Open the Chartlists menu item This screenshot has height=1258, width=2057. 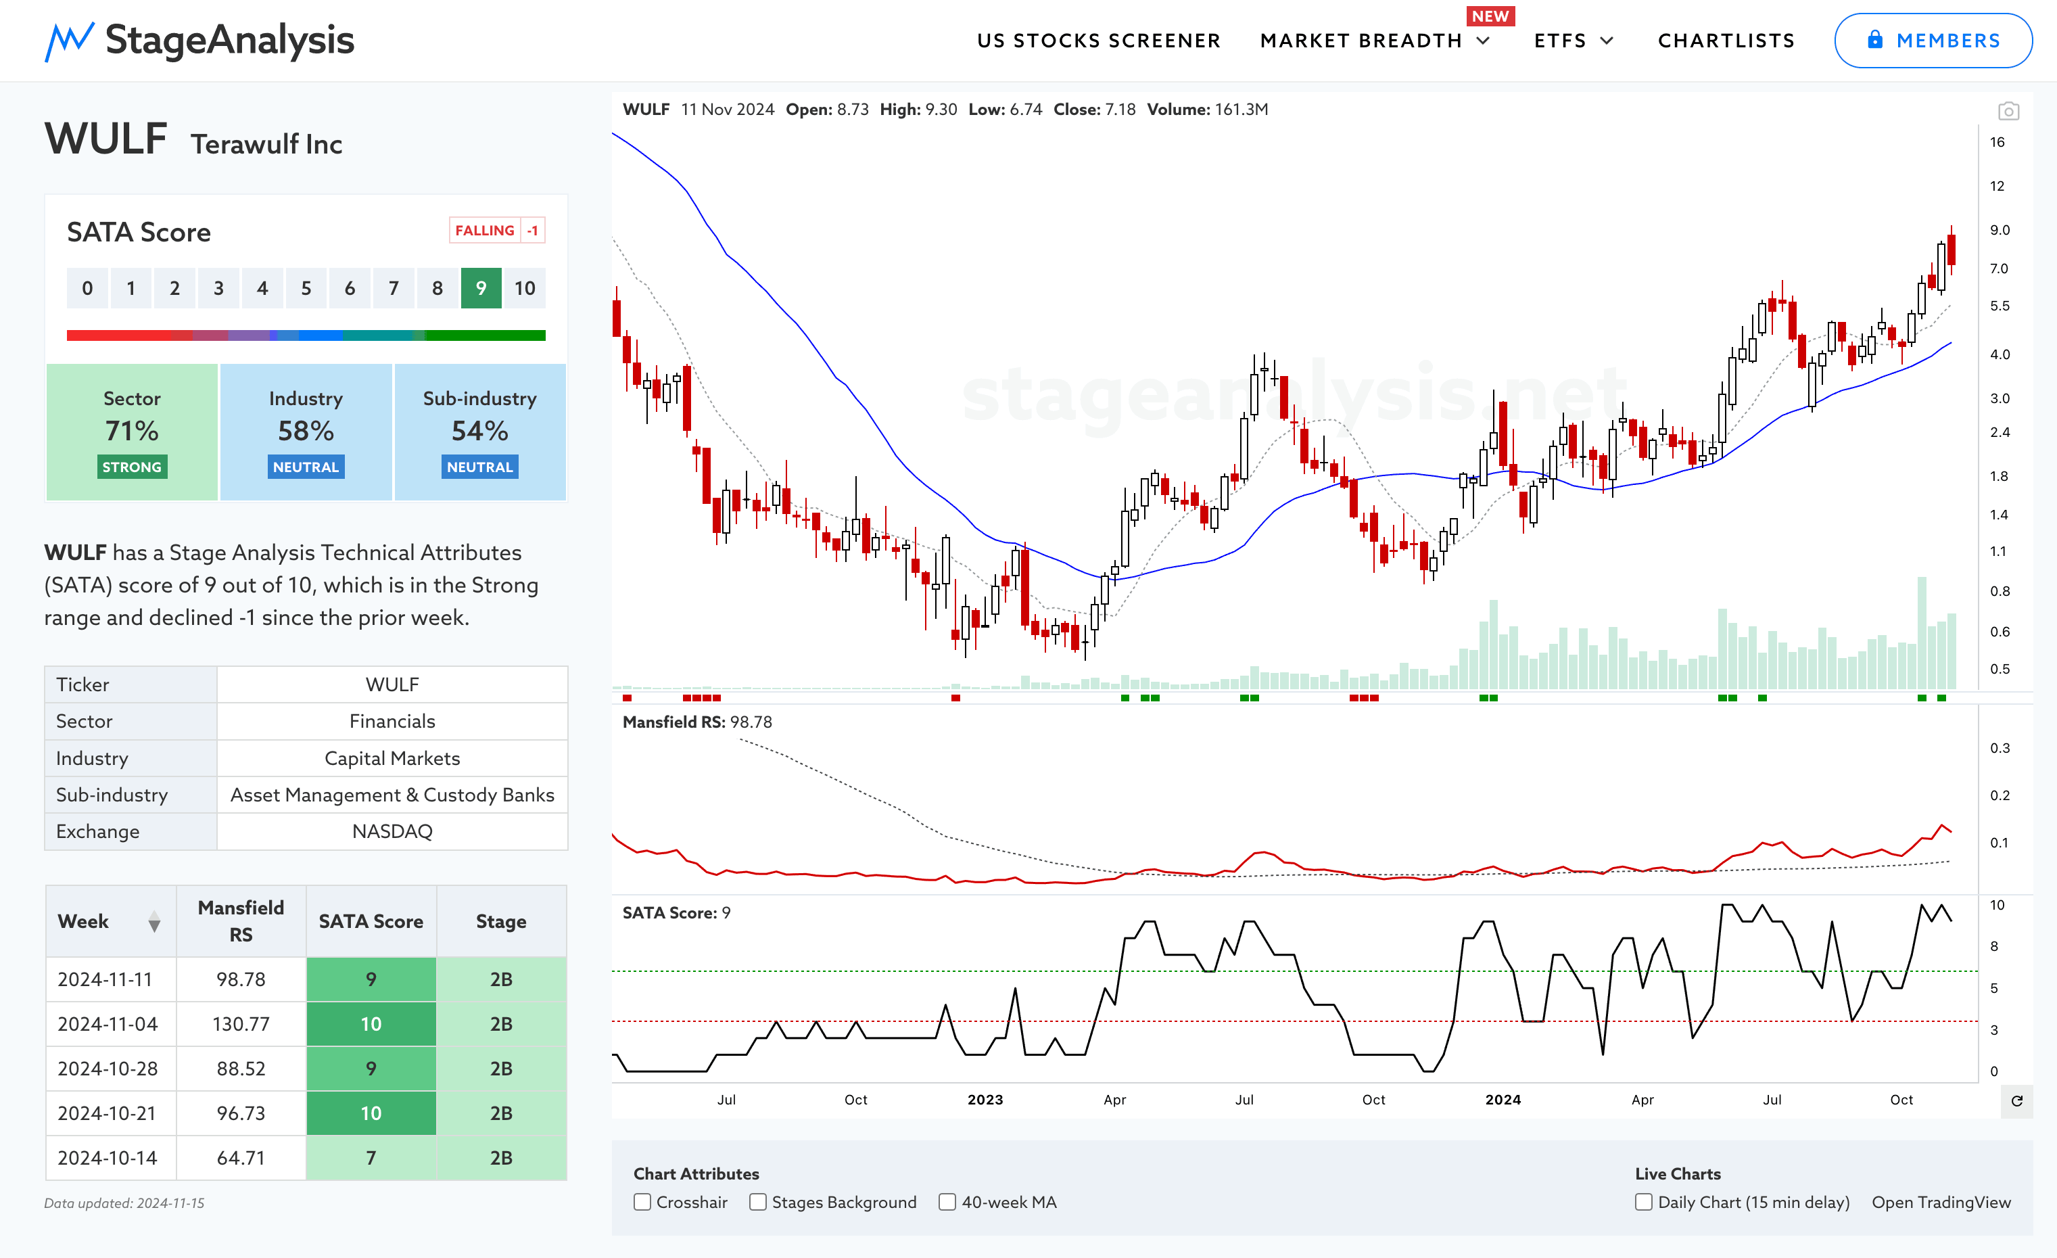click(1726, 41)
